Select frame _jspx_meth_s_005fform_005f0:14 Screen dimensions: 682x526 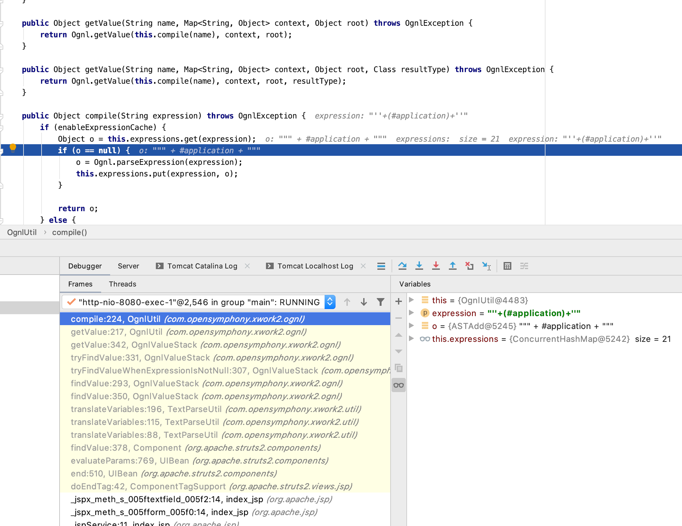point(225,512)
